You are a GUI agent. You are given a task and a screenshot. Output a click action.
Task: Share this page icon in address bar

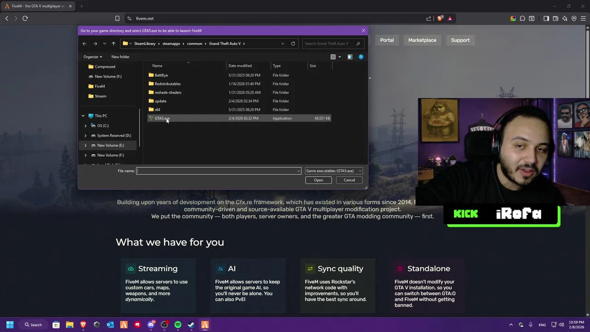point(429,18)
